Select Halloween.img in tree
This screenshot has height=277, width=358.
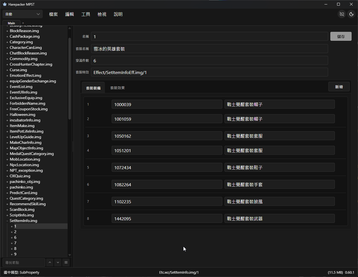23,114
